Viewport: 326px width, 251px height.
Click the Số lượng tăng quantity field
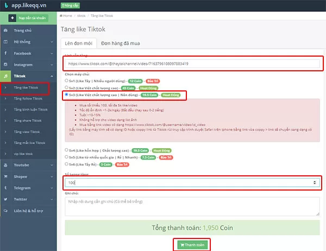(192, 183)
